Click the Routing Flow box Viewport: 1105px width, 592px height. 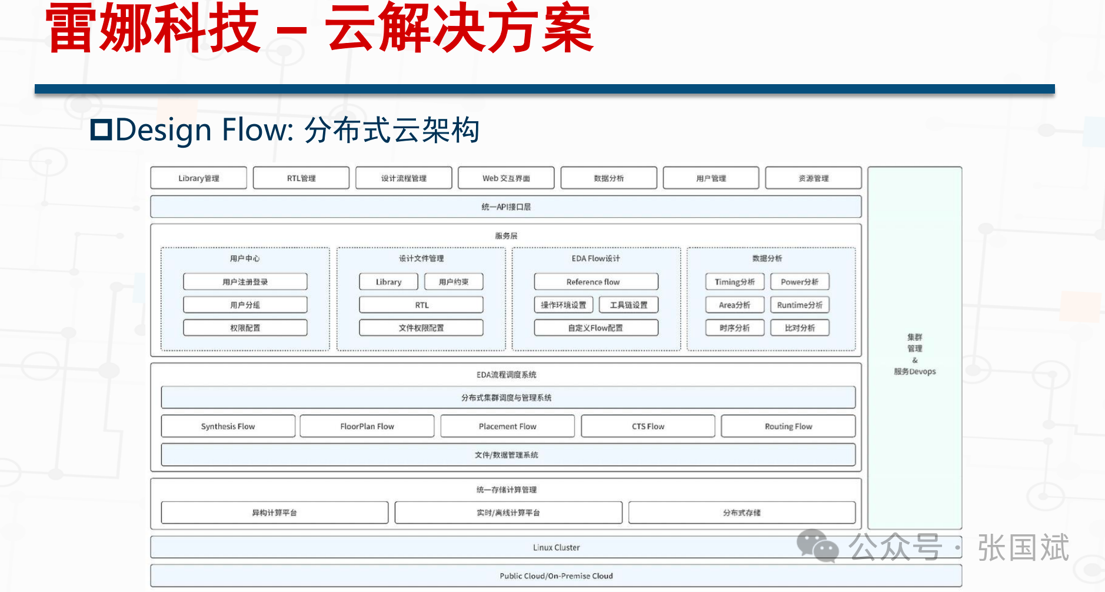pos(788,426)
